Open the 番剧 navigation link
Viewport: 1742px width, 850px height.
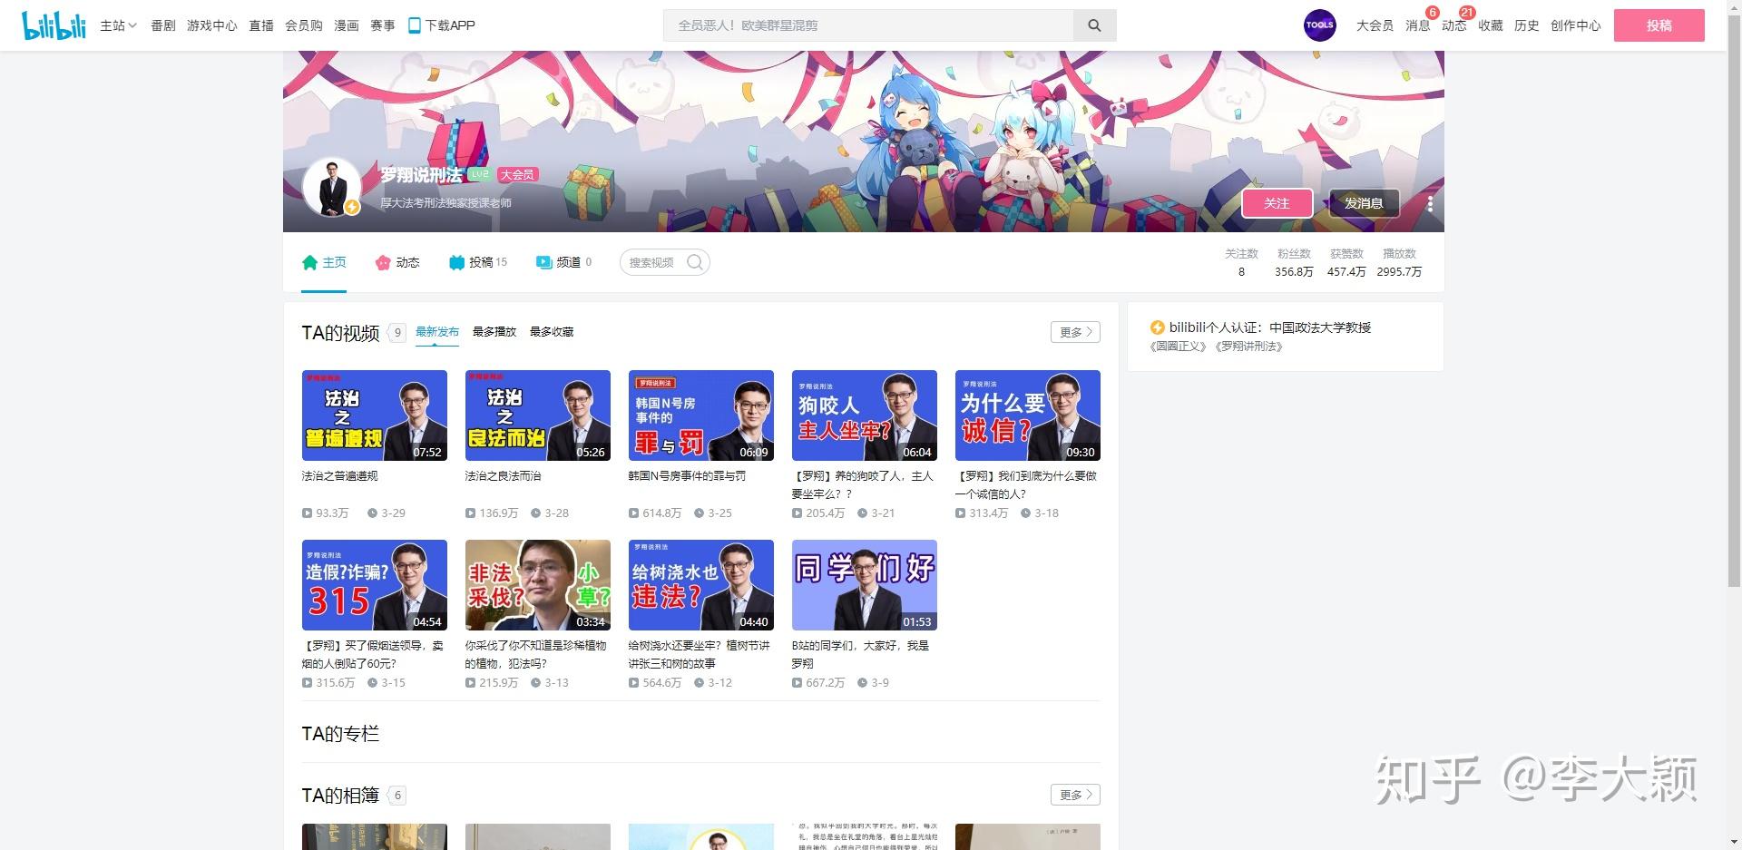(163, 25)
